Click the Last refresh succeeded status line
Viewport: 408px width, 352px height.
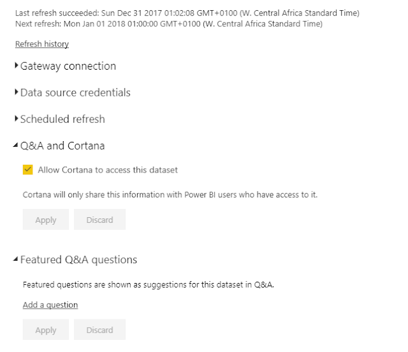(187, 13)
